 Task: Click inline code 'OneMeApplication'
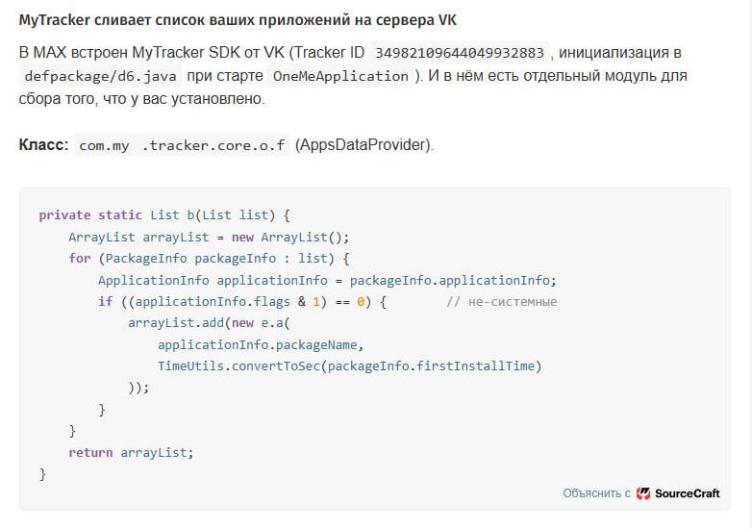coord(340,76)
